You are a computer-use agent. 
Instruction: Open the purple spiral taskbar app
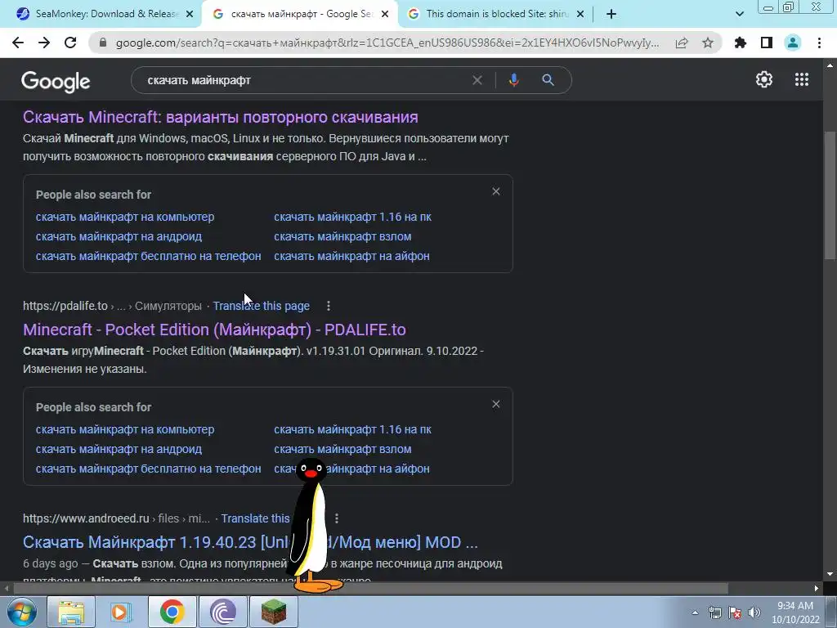point(222,612)
